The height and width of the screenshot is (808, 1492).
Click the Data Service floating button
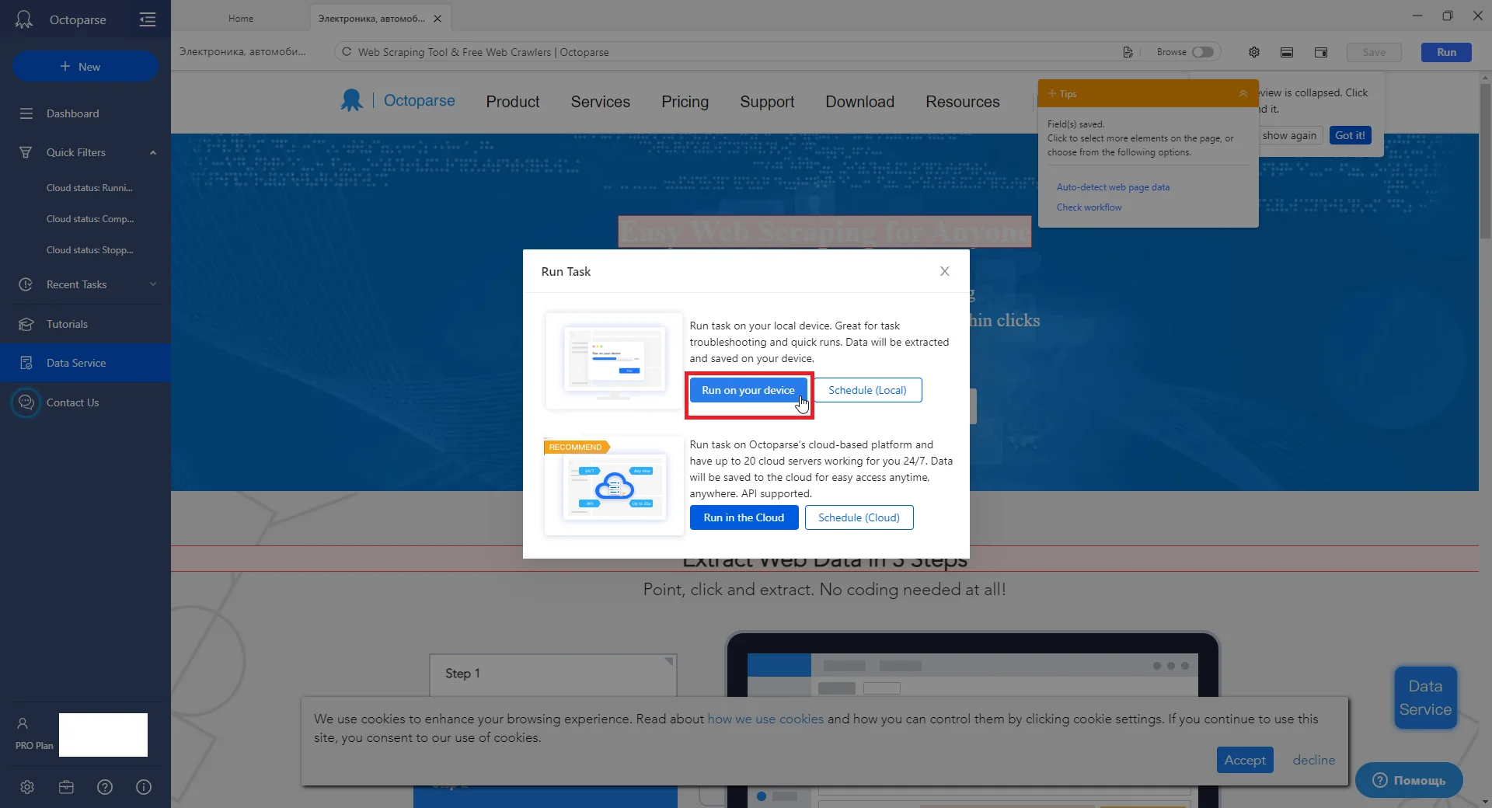coord(1425,698)
